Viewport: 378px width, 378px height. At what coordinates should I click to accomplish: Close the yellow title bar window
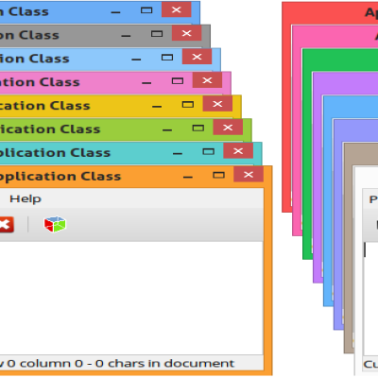217,104
